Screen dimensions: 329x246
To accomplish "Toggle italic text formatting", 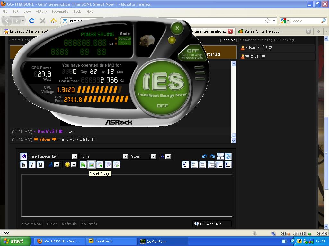I will pos(32,165).
